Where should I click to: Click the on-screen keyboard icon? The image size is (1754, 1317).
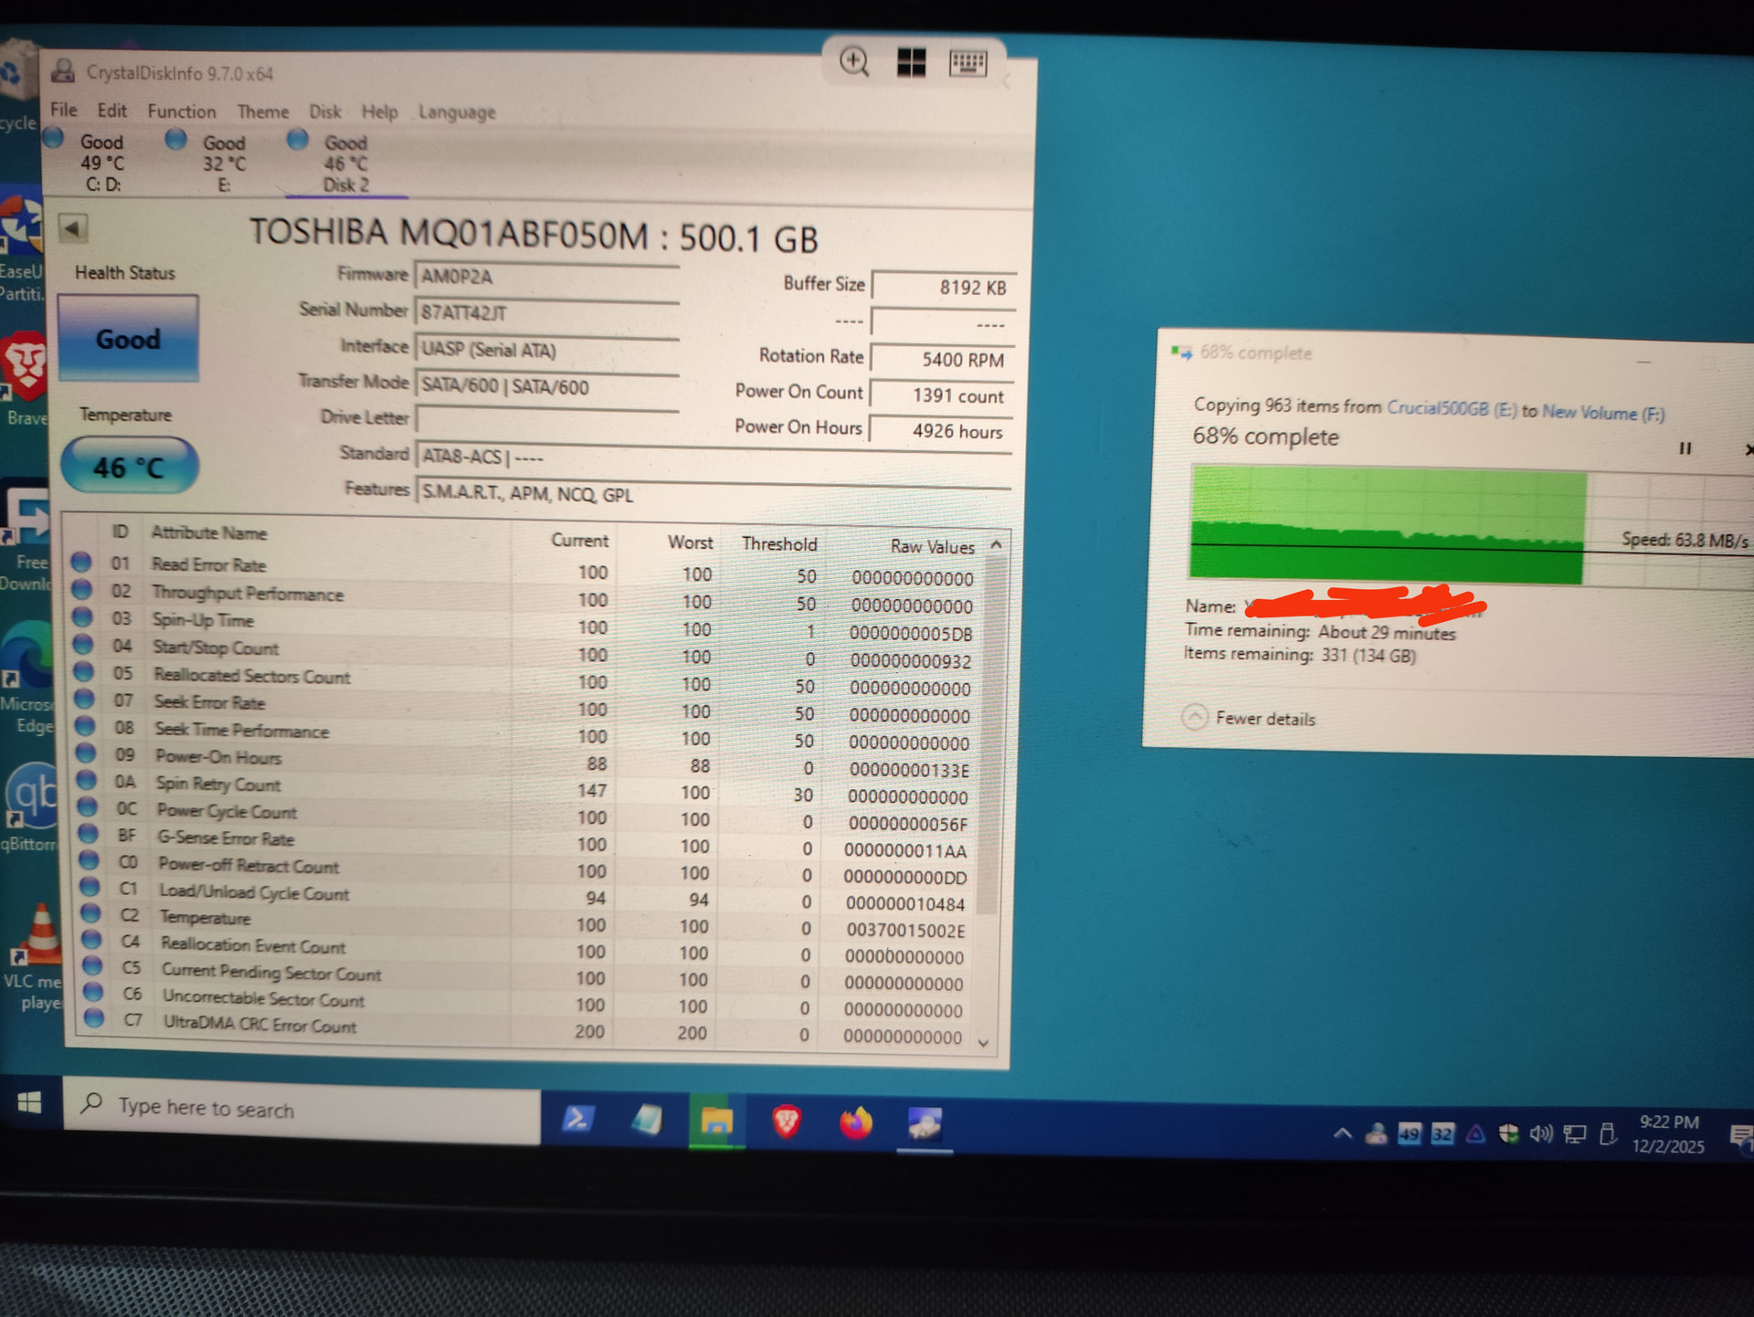(967, 62)
